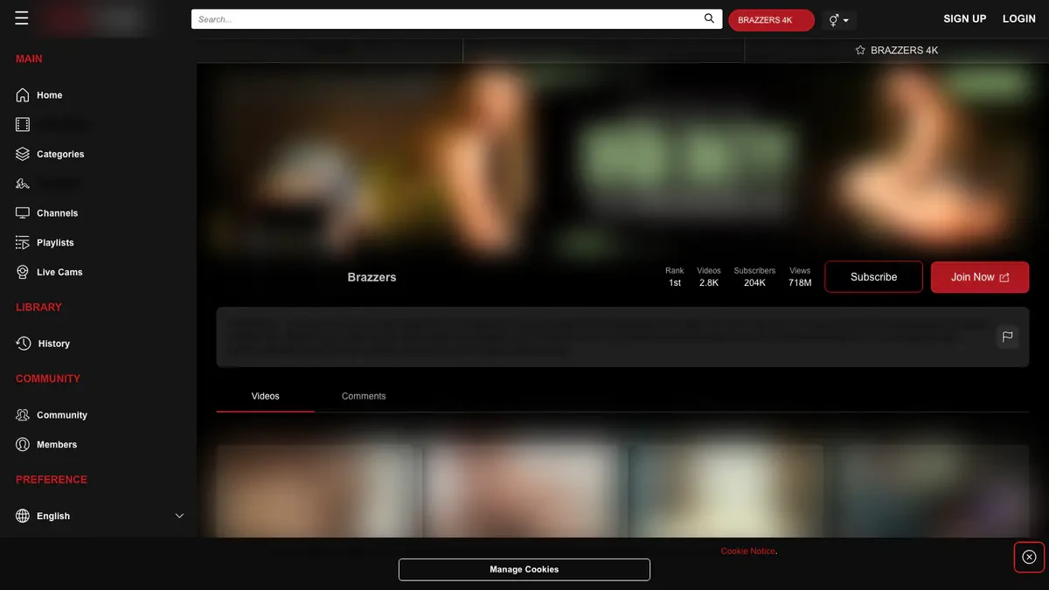The width and height of the screenshot is (1049, 590).
Task: Open the Cookie Notice link
Action: click(x=747, y=552)
